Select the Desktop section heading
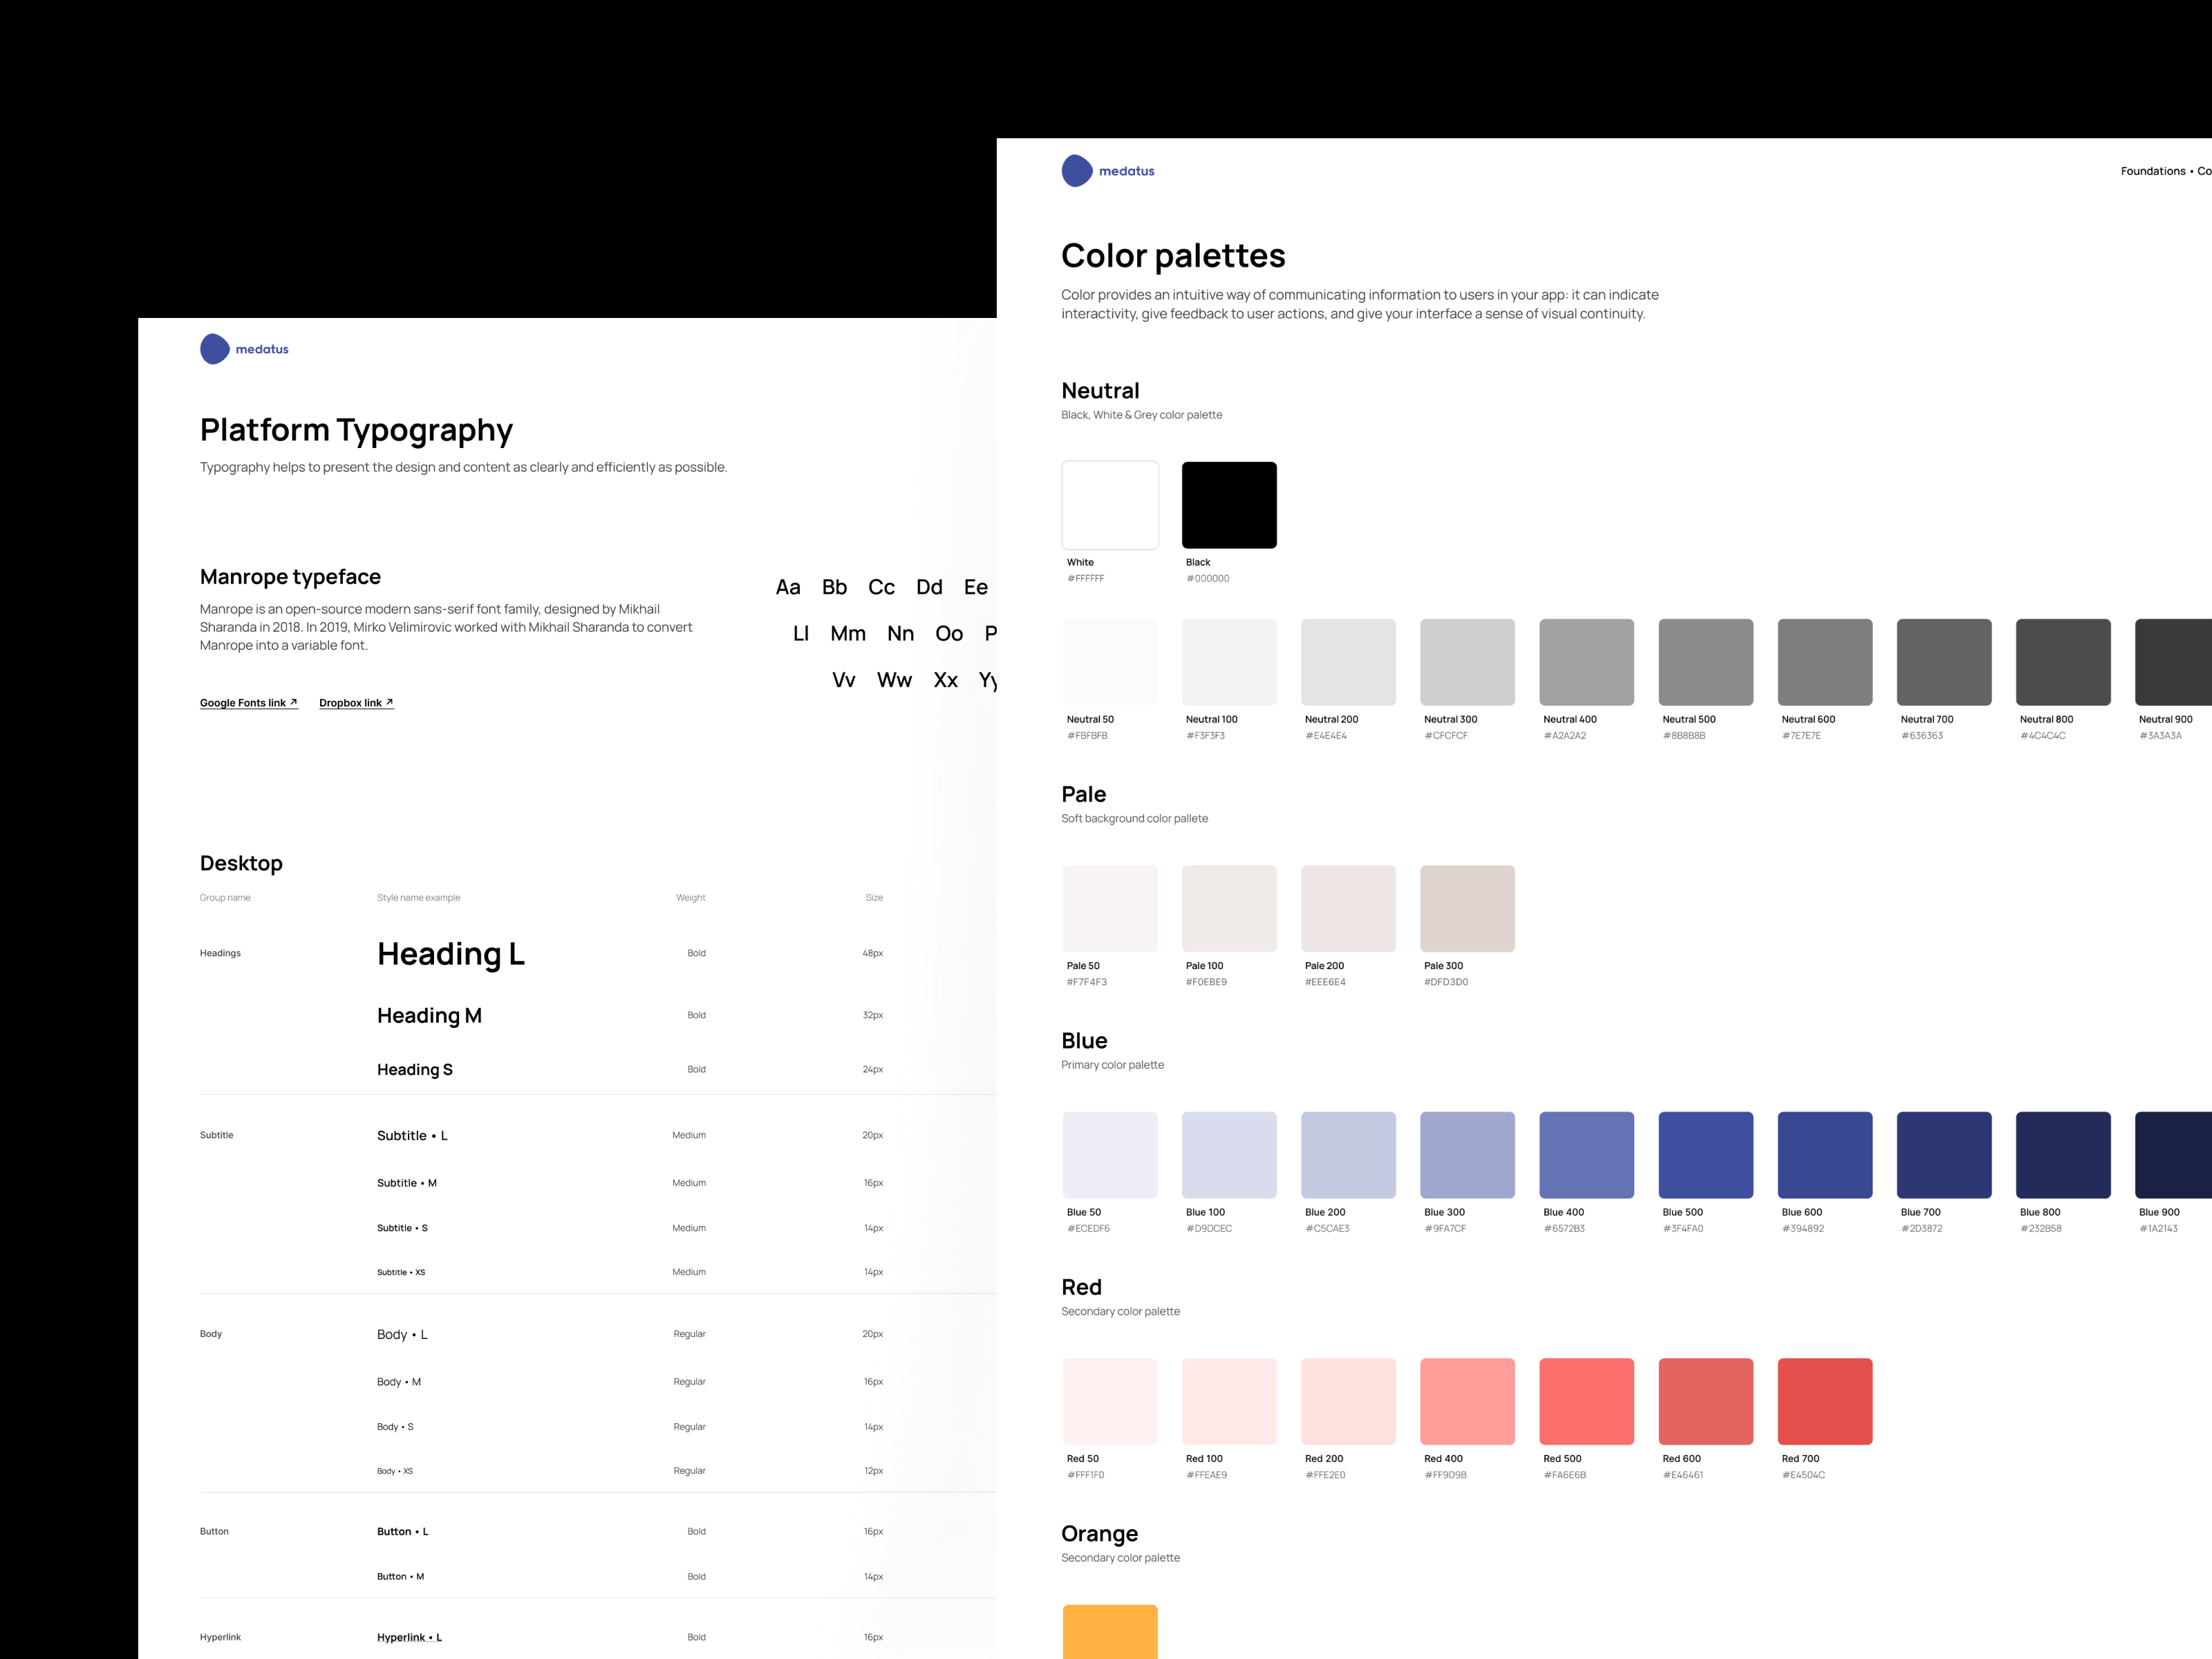The height and width of the screenshot is (1659, 2212). [x=241, y=862]
